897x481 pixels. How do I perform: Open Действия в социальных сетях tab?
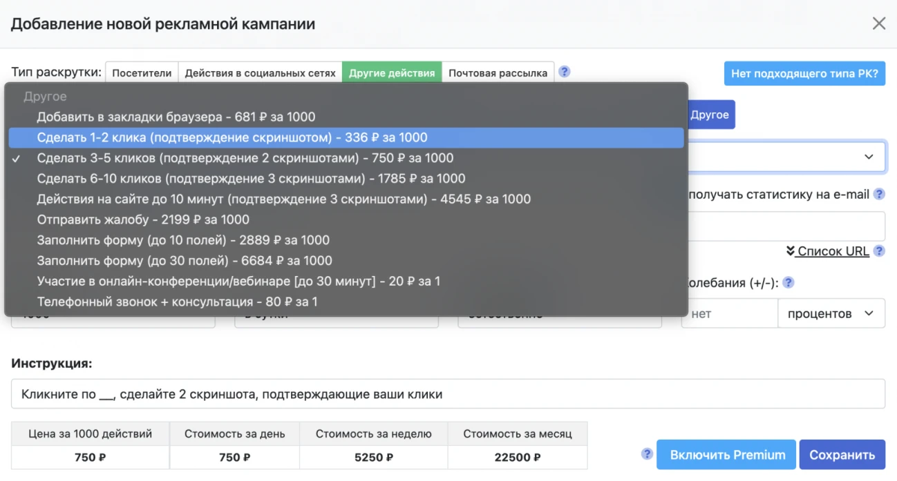[260, 73]
